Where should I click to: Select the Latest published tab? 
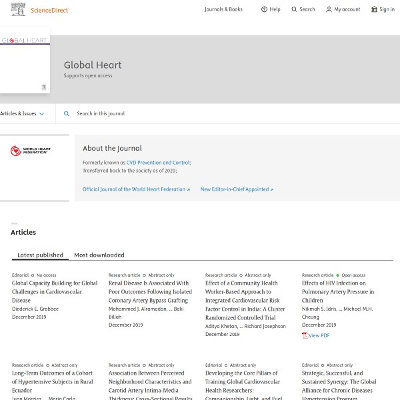click(x=40, y=255)
